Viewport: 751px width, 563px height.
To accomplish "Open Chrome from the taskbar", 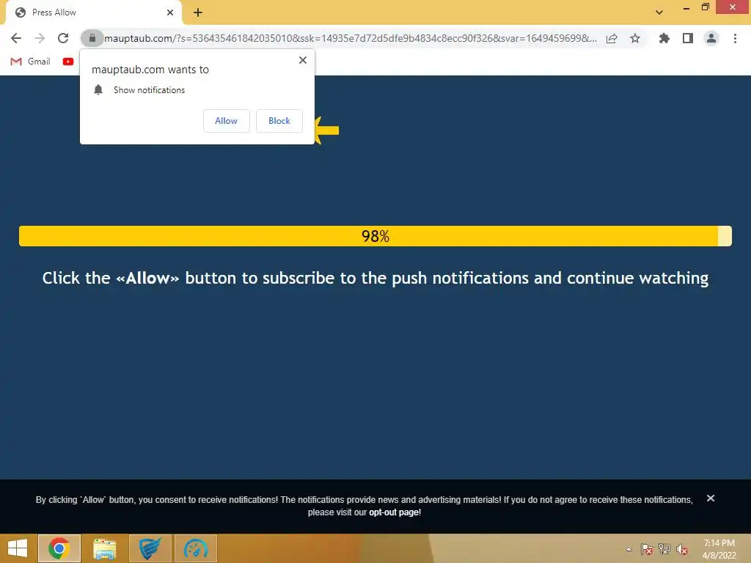I will pyautogui.click(x=59, y=548).
